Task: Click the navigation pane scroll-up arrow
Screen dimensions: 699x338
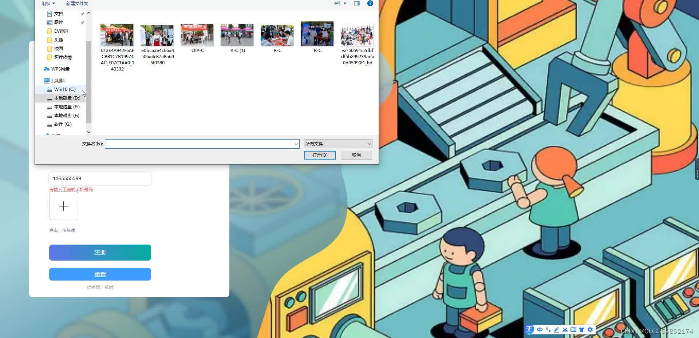Action: (88, 13)
